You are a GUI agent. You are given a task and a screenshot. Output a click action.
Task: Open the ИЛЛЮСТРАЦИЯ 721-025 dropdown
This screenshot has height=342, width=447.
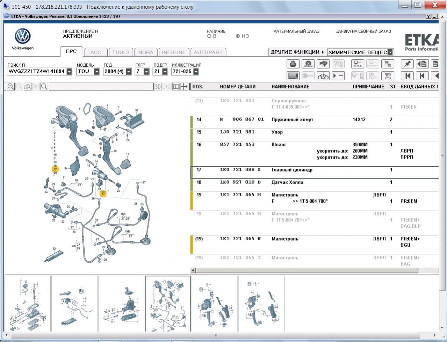[196, 72]
